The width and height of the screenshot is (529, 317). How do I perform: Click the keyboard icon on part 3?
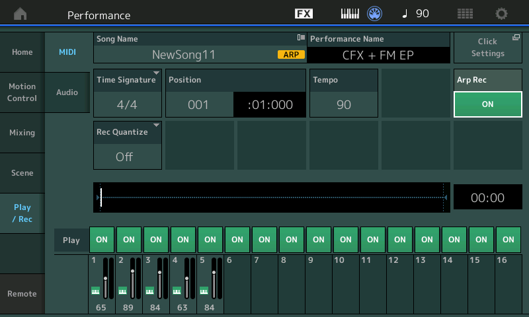click(149, 291)
